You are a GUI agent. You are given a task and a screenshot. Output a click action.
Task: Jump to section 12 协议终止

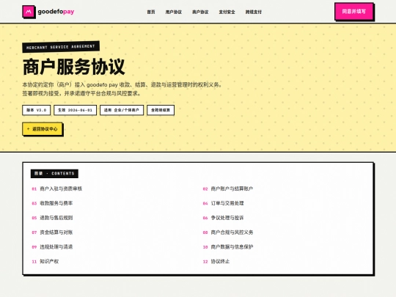[x=216, y=261]
